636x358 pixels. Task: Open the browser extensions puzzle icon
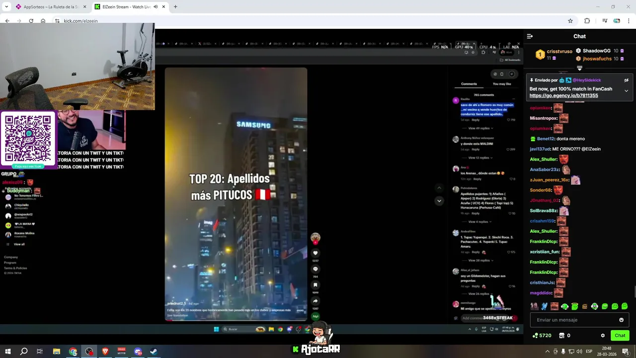pos(587,21)
